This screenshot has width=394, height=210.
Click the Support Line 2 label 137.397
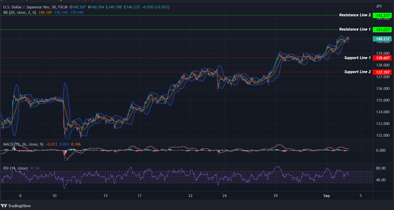[383, 72]
